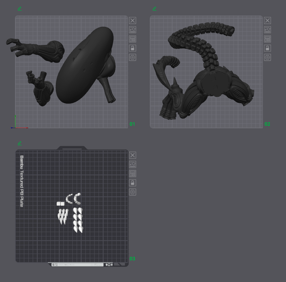
Task: Arrange objects on plate 03
Action: pyautogui.click(x=132, y=174)
